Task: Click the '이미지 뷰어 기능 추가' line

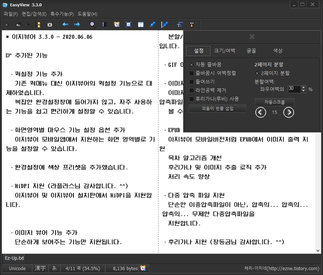Action: pos(46,232)
